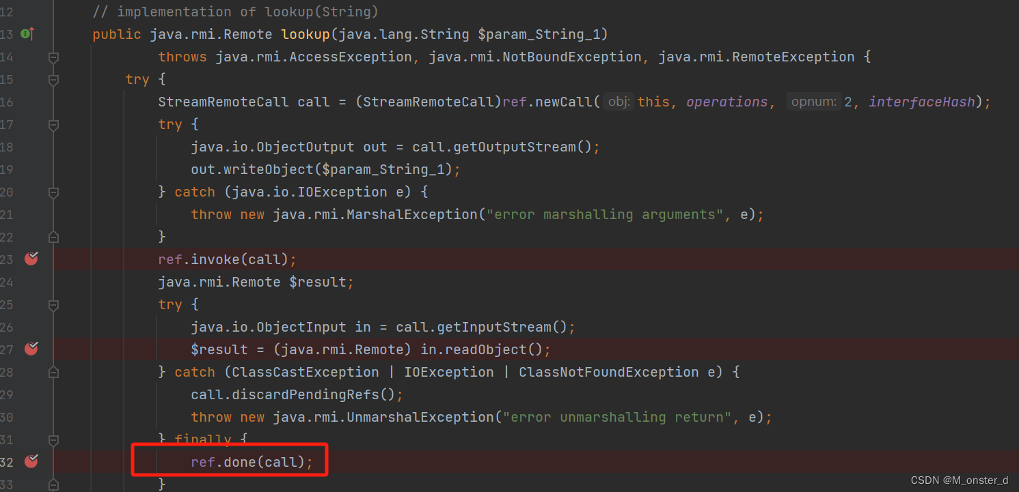Click the "$result" declaration on line 24
The image size is (1019, 492).
click(318, 282)
